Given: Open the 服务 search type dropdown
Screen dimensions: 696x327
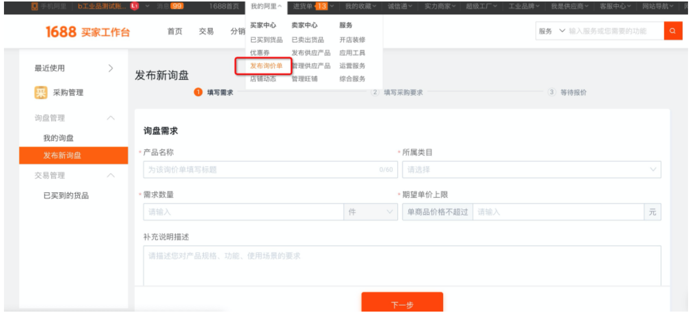Looking at the screenshot, I should pos(552,31).
